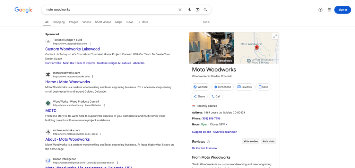Image resolution: width=355 pixels, height=168 pixels.
Task: Click Jefferson County Road & Bridge map marker
Action: point(249,60)
